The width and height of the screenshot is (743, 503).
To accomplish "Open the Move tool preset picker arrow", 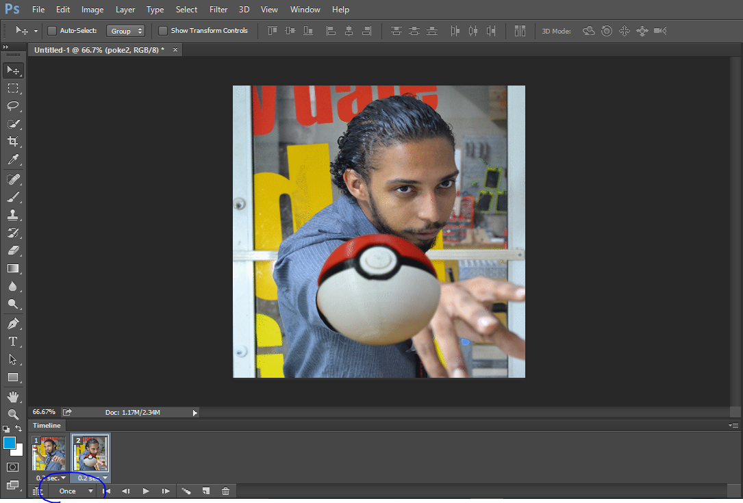I will (36, 31).
